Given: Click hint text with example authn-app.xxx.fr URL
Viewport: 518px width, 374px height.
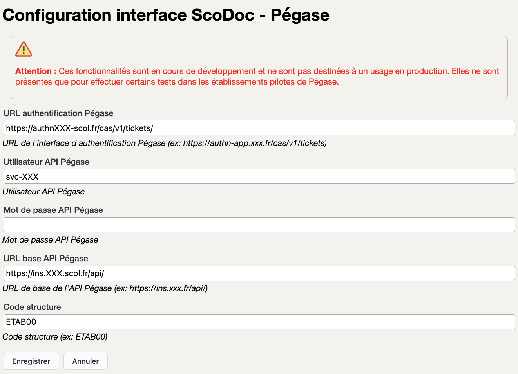Looking at the screenshot, I should tap(165, 143).
